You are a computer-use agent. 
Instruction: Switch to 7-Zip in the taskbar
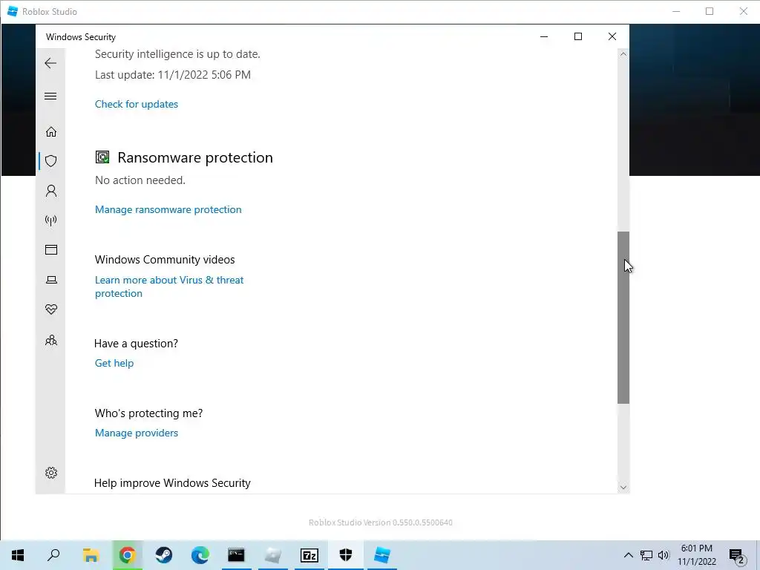(x=309, y=555)
